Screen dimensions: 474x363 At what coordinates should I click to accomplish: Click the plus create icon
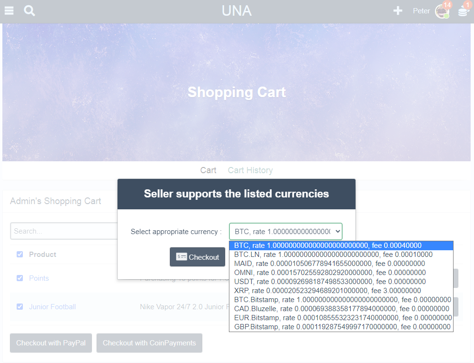point(398,10)
